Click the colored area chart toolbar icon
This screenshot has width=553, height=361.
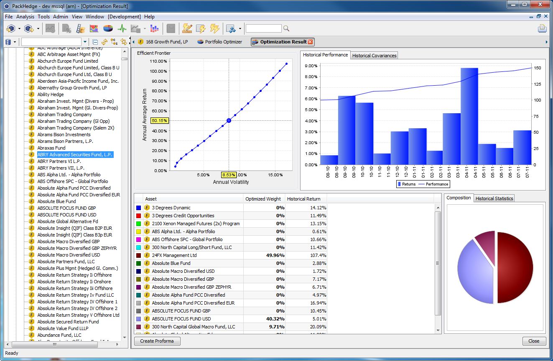click(x=94, y=28)
